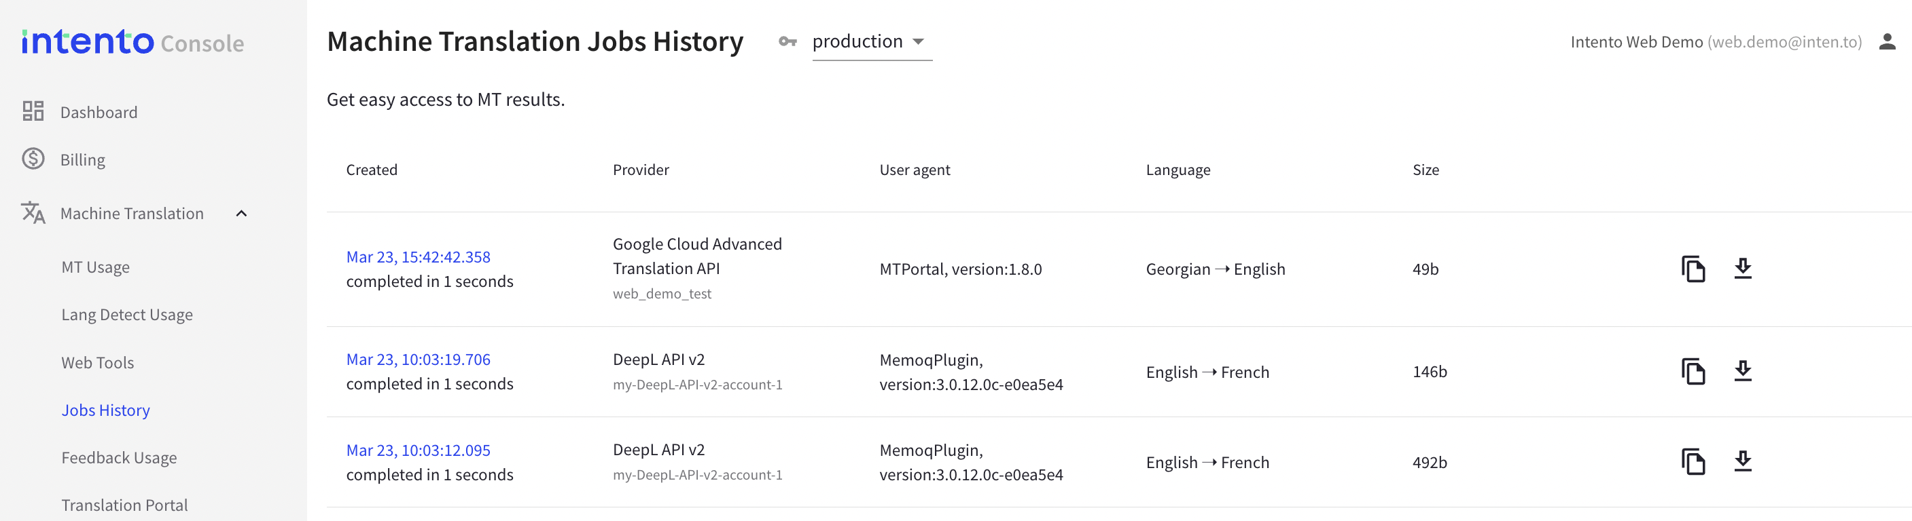Download the 146b English to French job
The image size is (1912, 521).
click(x=1743, y=370)
